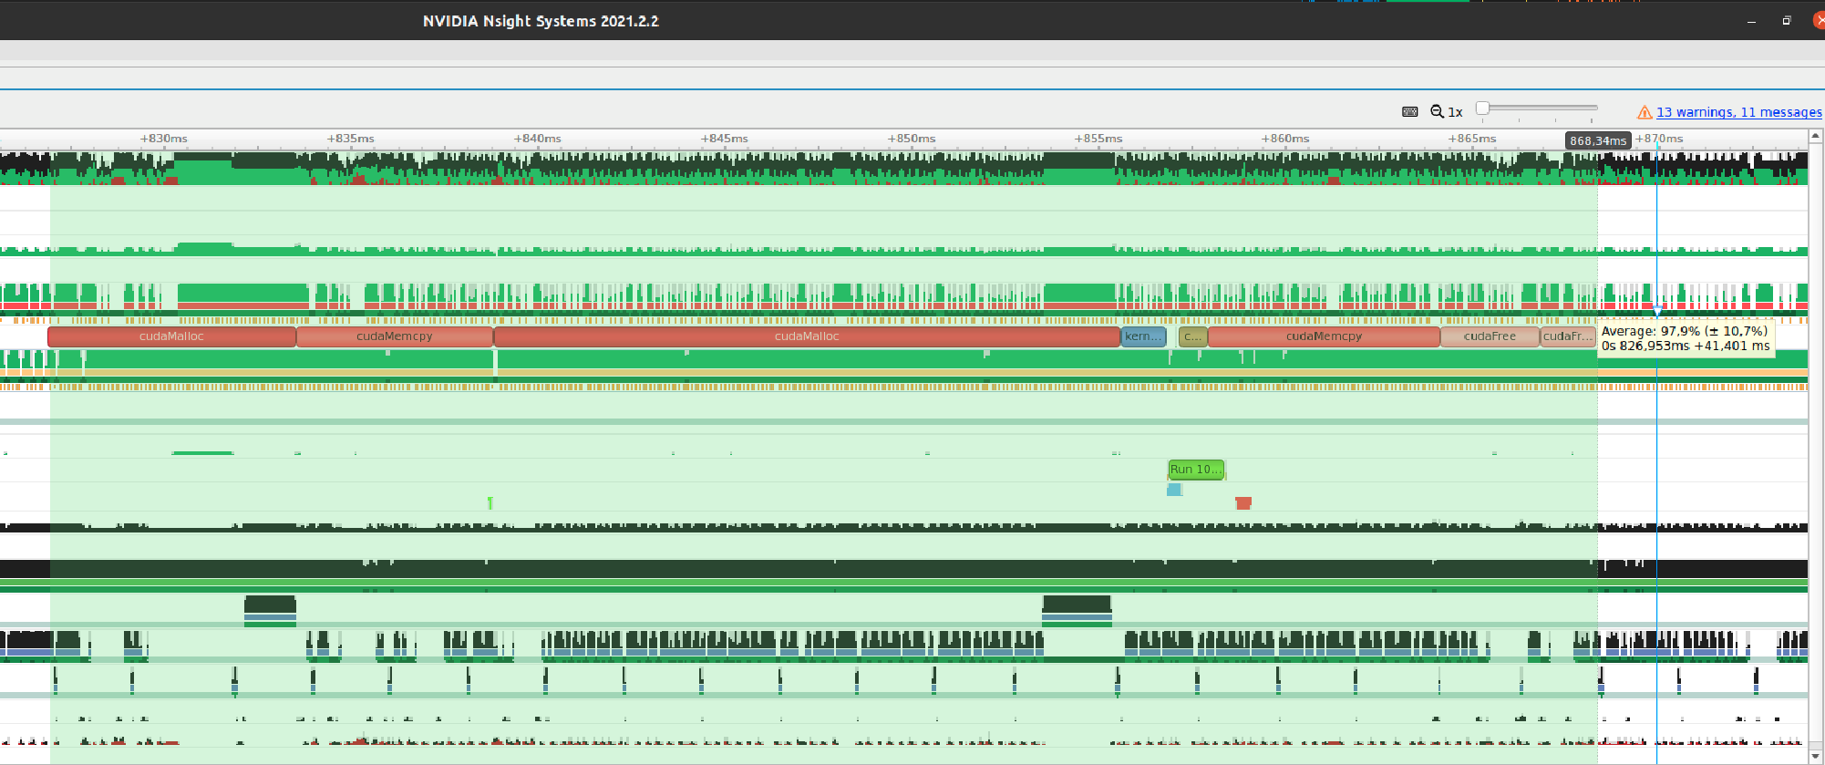This screenshot has width=1825, height=765.
Task: Select the cudaMemcpy call preceding cudaFree
Action: coord(1324,336)
